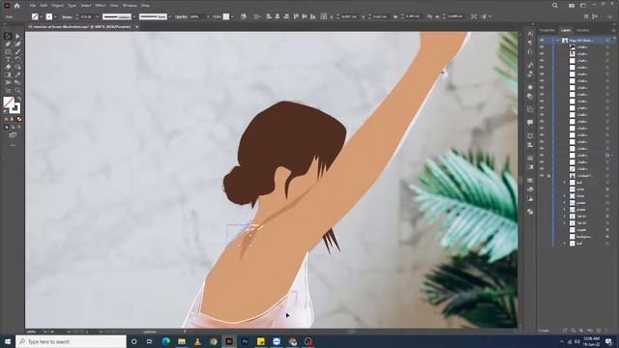Screen dimensions: 619x348
Task: Open File Explorer from the taskbar
Action: (x=182, y=341)
